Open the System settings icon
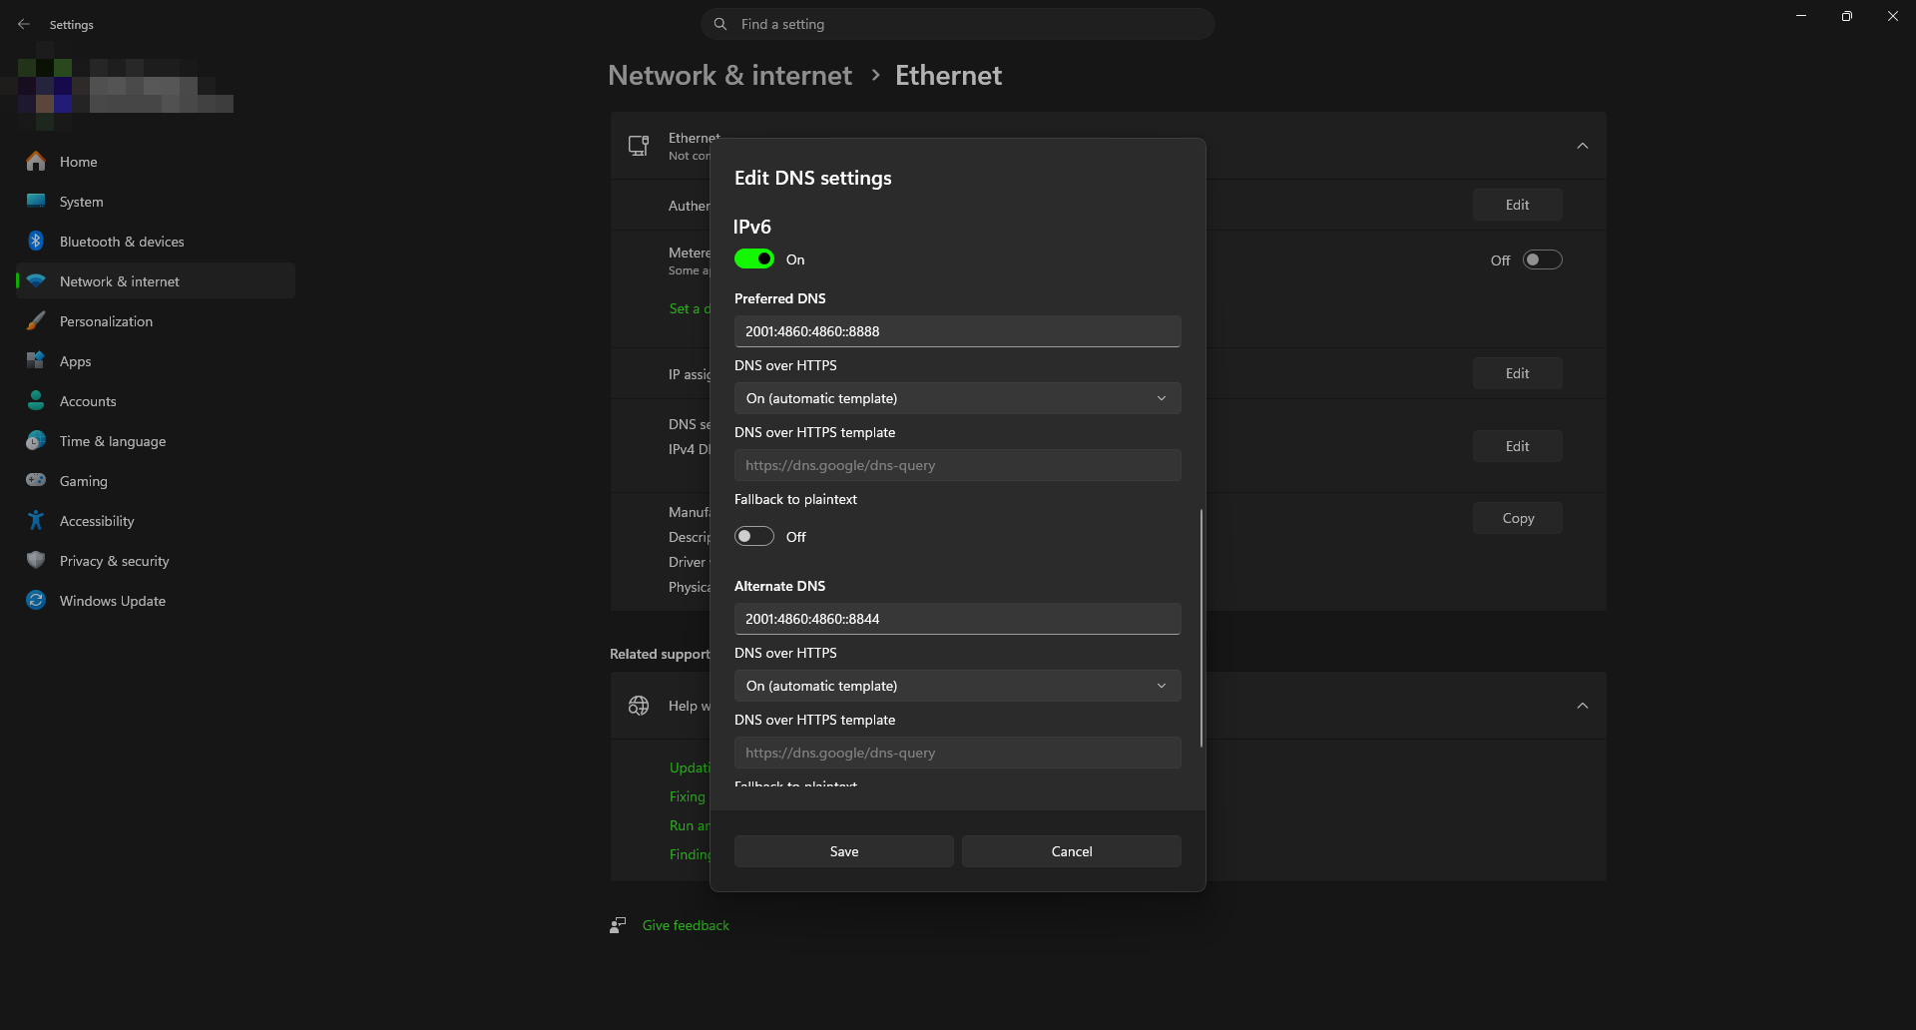 [36, 201]
